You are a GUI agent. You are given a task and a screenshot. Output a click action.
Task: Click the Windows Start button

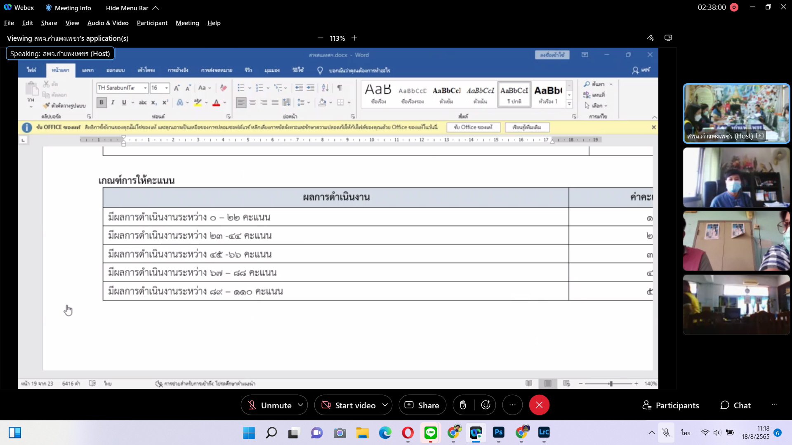(x=249, y=433)
